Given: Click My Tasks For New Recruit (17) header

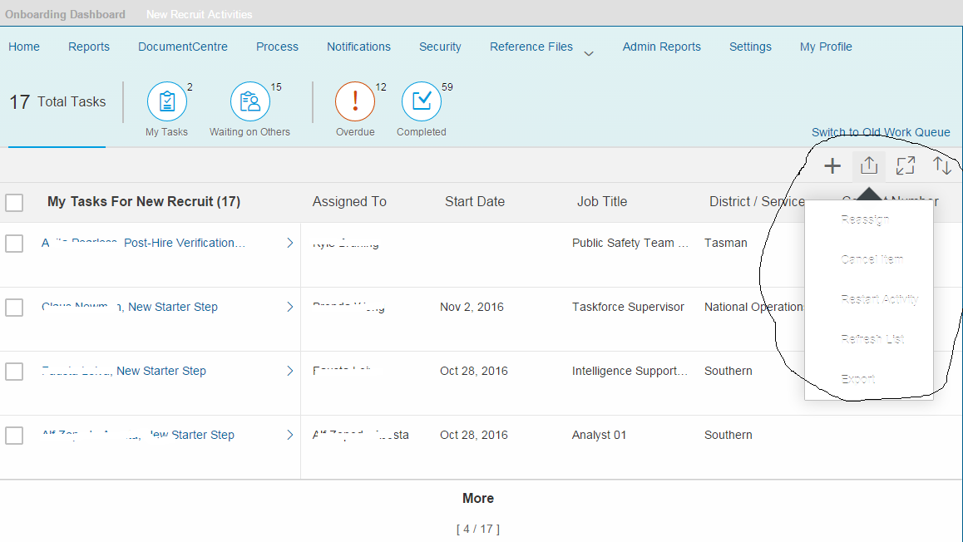Looking at the screenshot, I should tap(144, 201).
